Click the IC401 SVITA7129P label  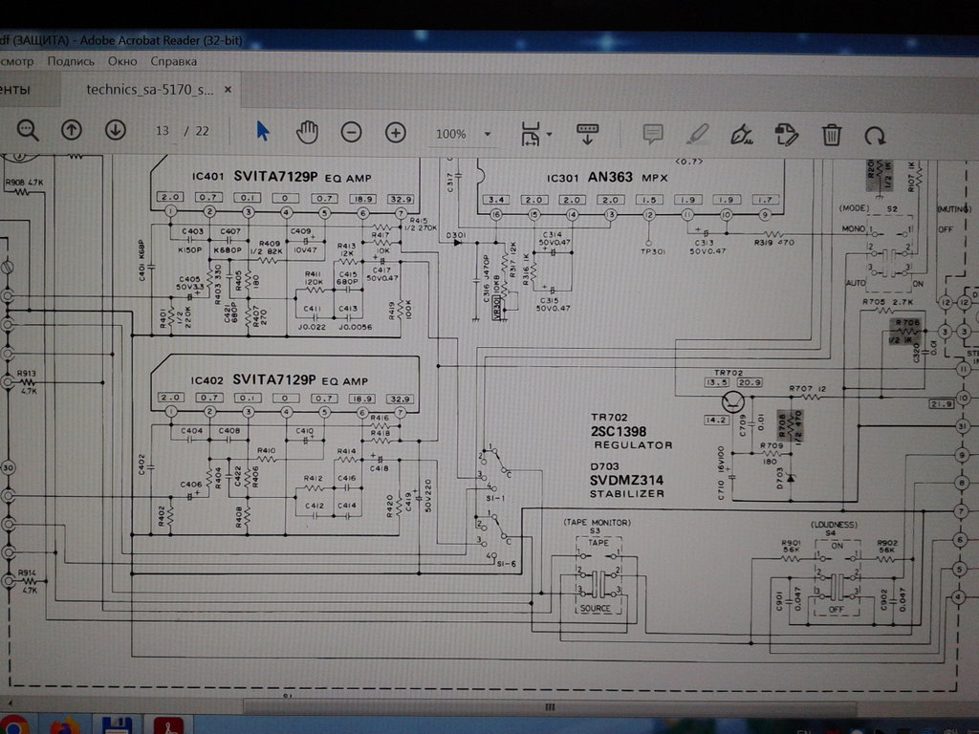click(x=282, y=177)
